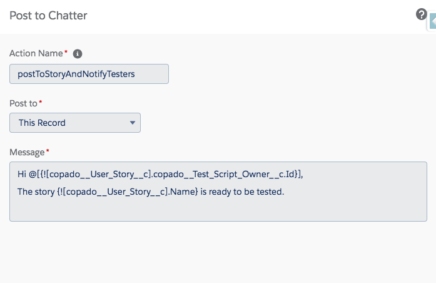The height and width of the screenshot is (283, 436).
Task: Open the This Record combo box
Action: tap(75, 123)
